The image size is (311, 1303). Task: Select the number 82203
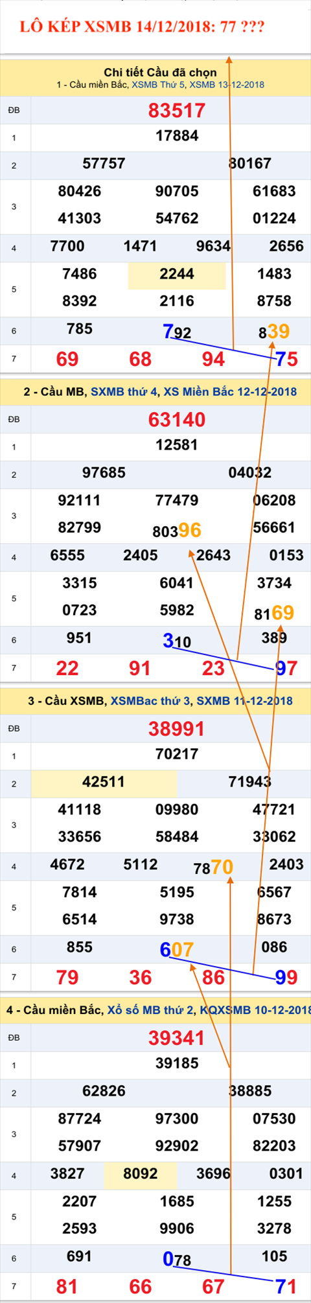(x=274, y=1146)
